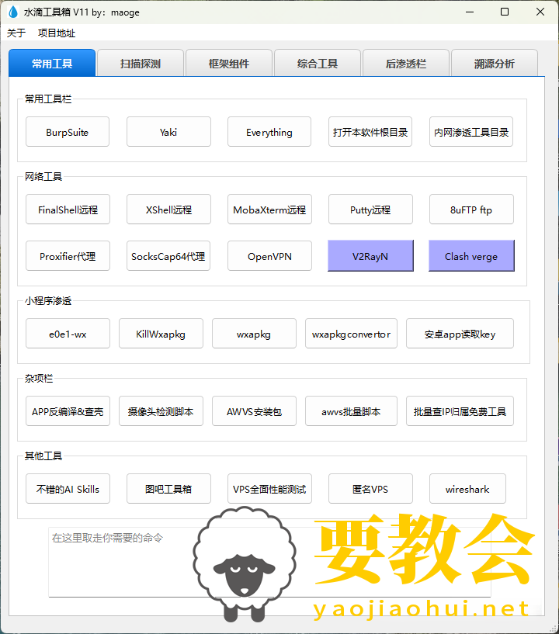Open OpenVPN
This screenshot has width=559, height=634.
point(269,256)
